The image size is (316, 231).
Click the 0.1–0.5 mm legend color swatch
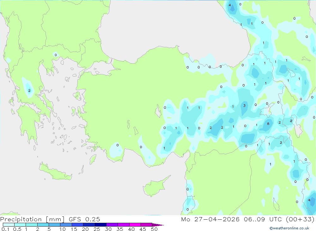pos(9,225)
